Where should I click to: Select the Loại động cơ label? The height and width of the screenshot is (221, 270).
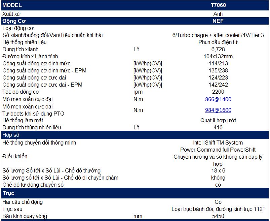pyautogui.click(x=18, y=28)
